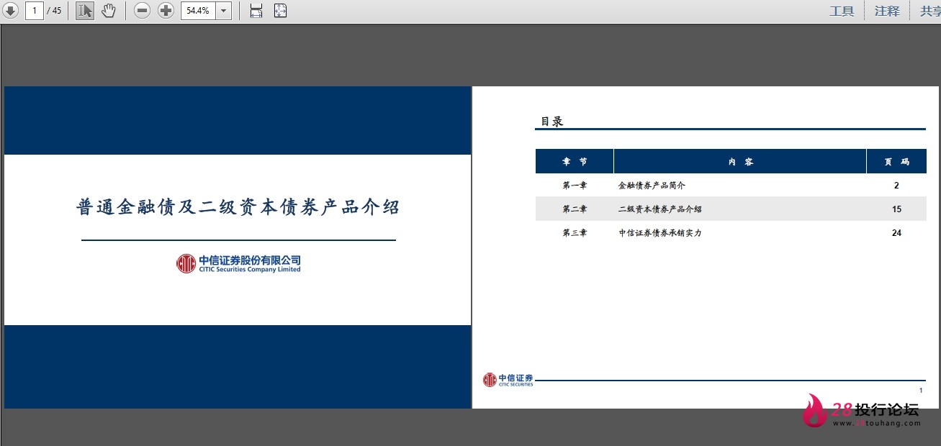Fit one full page icon

(x=281, y=11)
